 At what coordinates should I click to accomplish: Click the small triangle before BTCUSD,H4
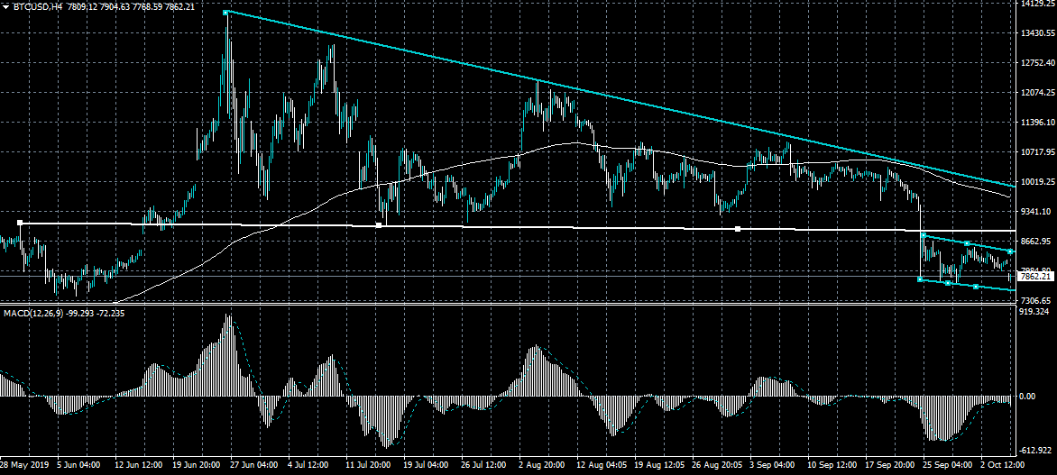[6, 6]
